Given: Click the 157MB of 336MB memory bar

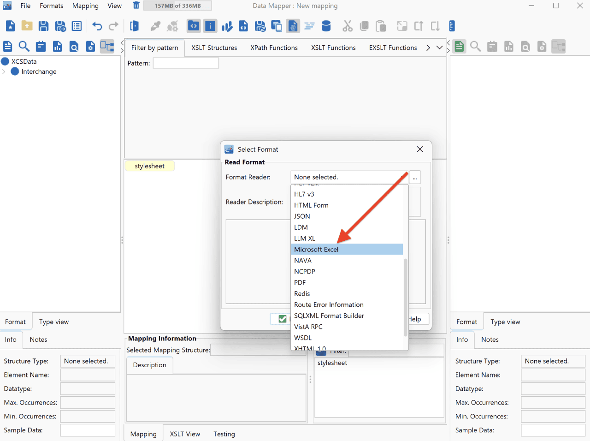Looking at the screenshot, I should pyautogui.click(x=177, y=6).
